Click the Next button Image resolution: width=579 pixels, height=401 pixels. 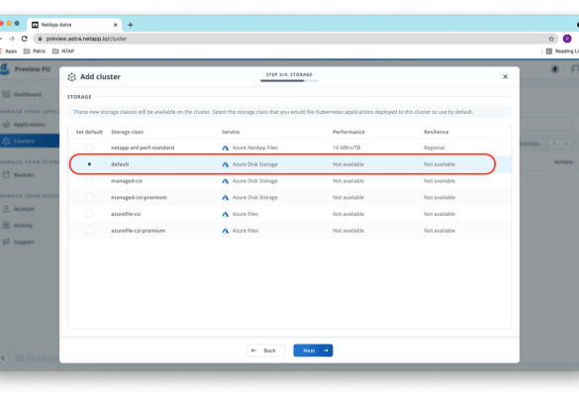click(313, 351)
